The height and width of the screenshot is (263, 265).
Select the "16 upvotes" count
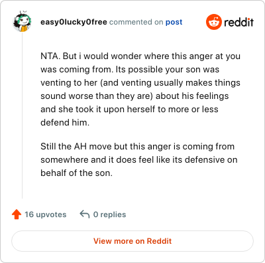46,215
